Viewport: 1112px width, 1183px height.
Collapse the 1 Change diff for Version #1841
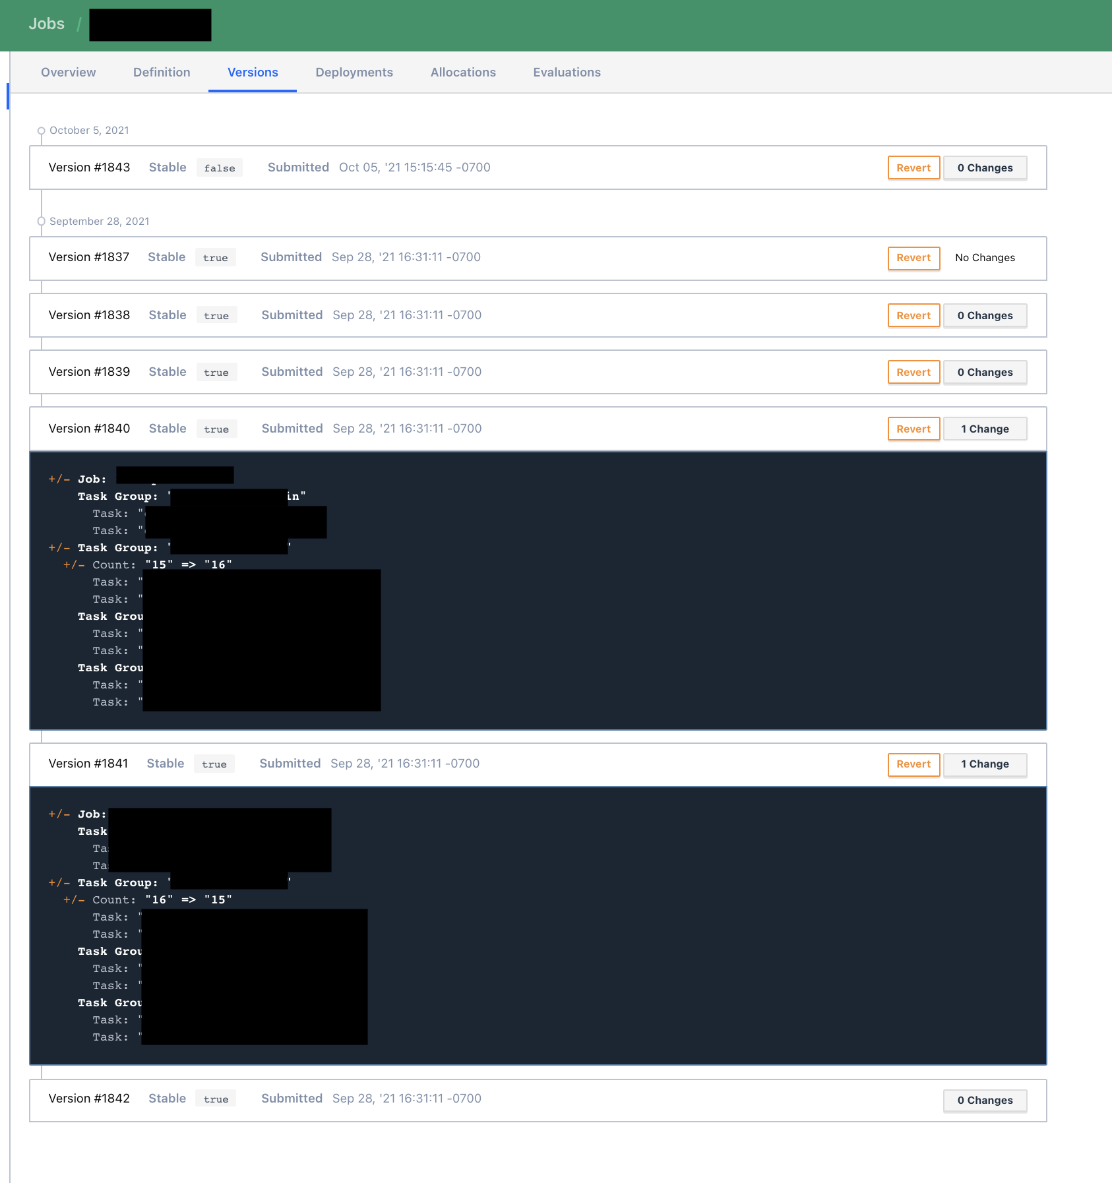click(x=985, y=764)
